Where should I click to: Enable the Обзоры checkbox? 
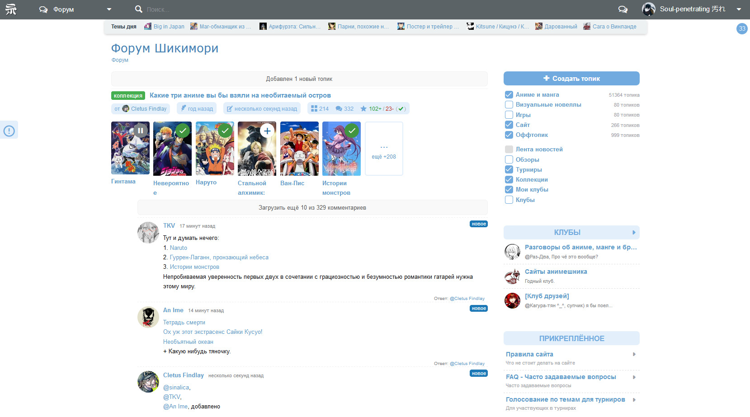pyautogui.click(x=509, y=159)
